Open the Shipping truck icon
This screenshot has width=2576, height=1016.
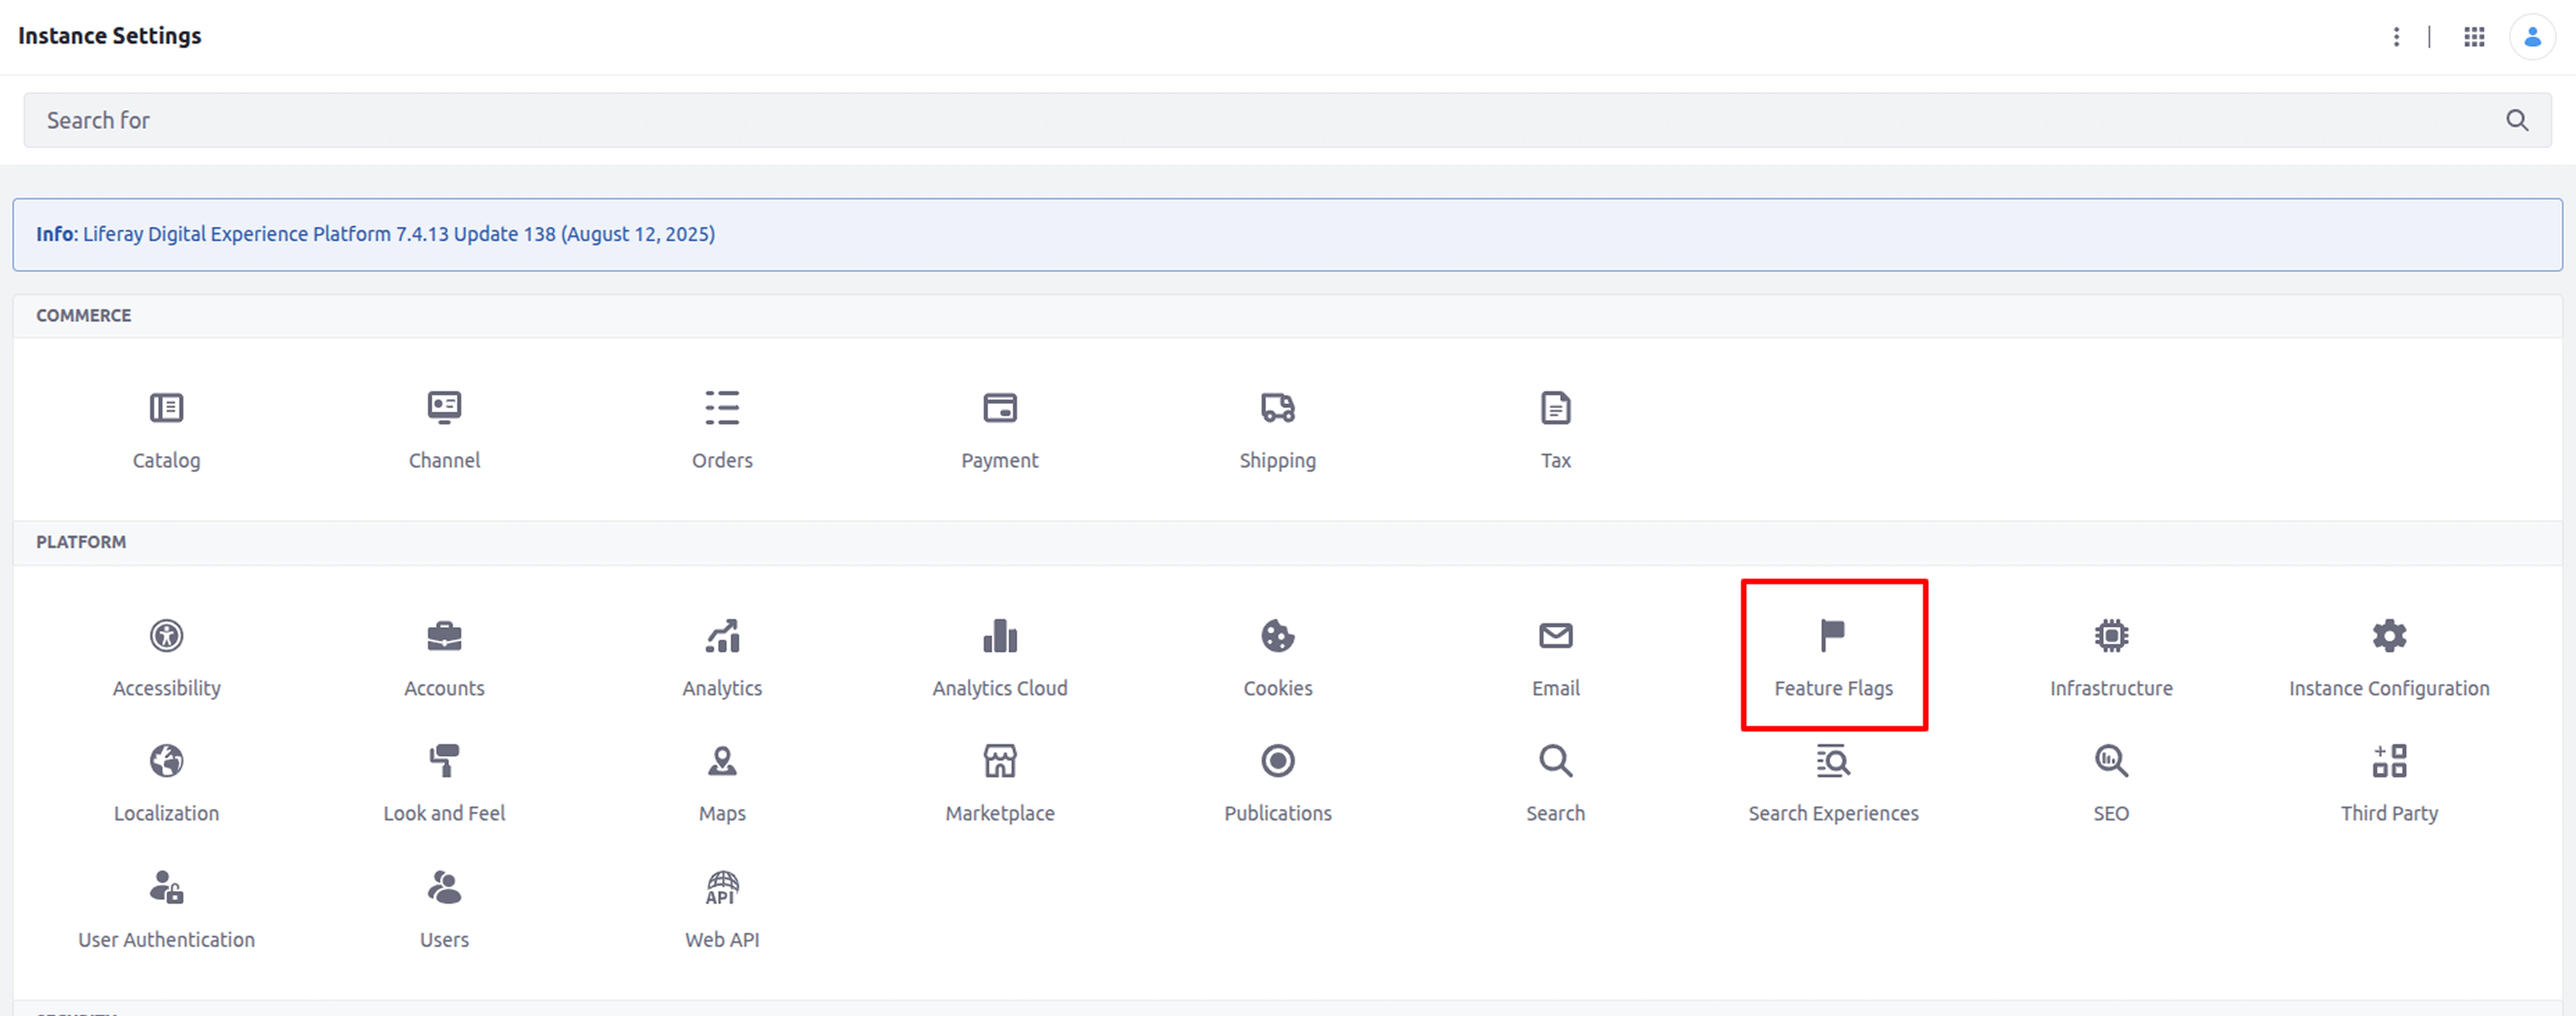(1278, 408)
